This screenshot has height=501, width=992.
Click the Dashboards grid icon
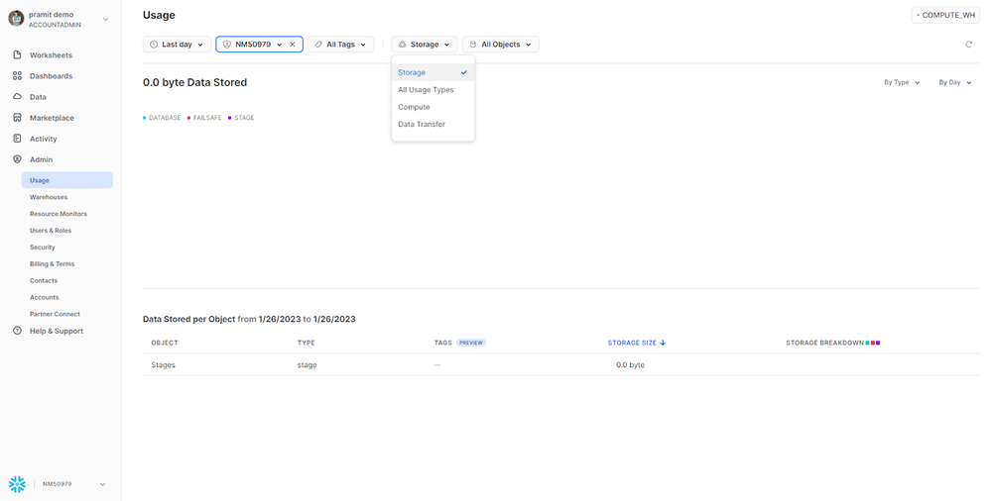click(17, 76)
